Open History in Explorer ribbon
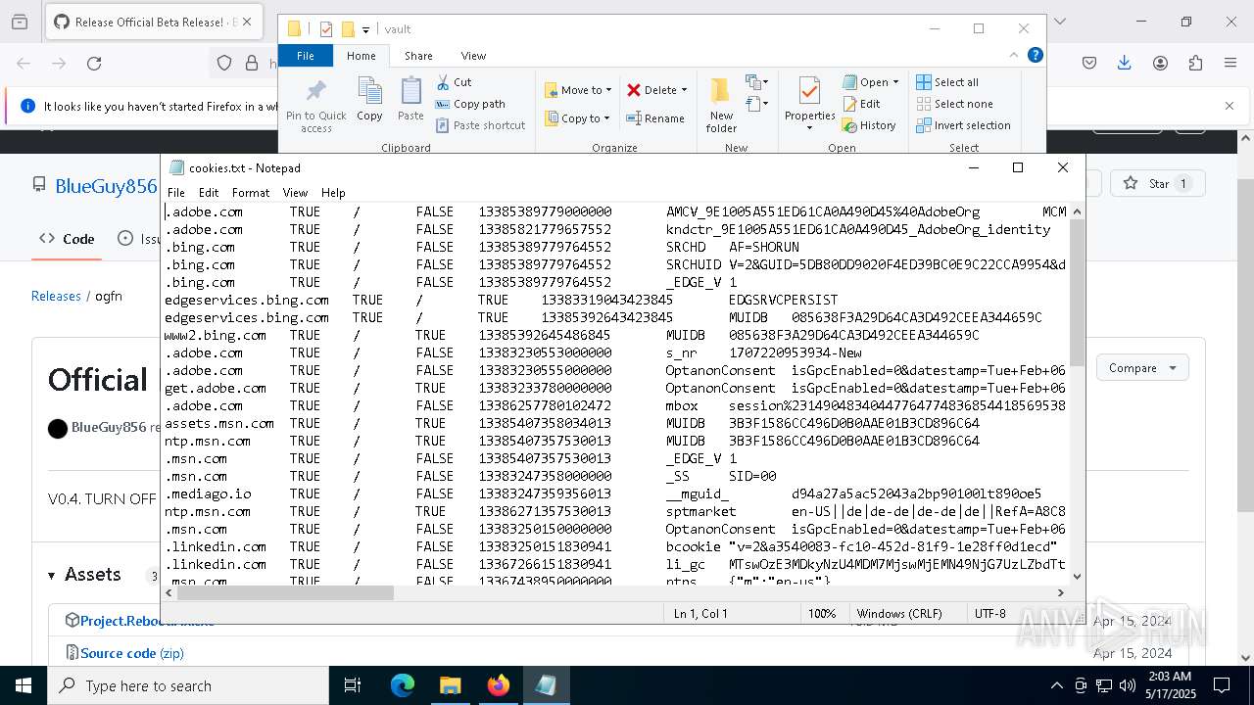This screenshot has height=705, width=1254. [869, 125]
